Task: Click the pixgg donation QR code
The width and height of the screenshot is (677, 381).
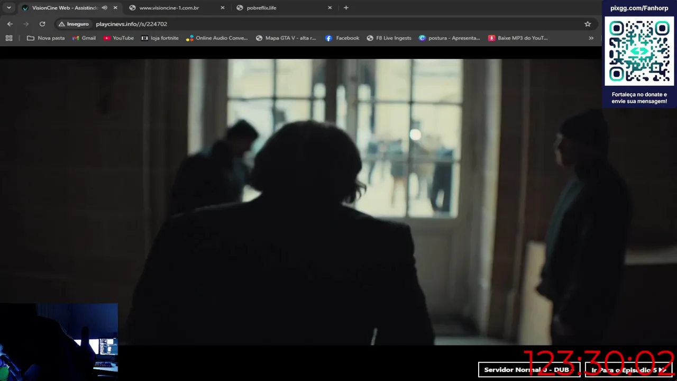Action: click(639, 51)
